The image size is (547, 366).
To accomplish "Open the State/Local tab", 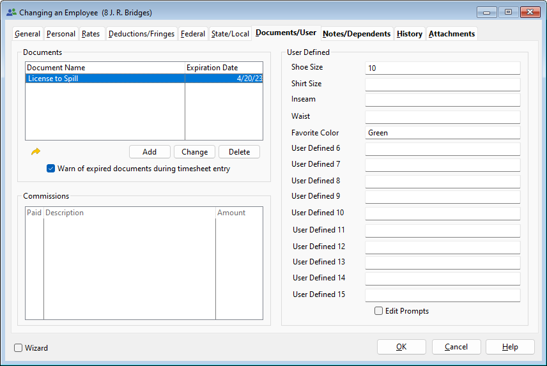I will (x=230, y=34).
